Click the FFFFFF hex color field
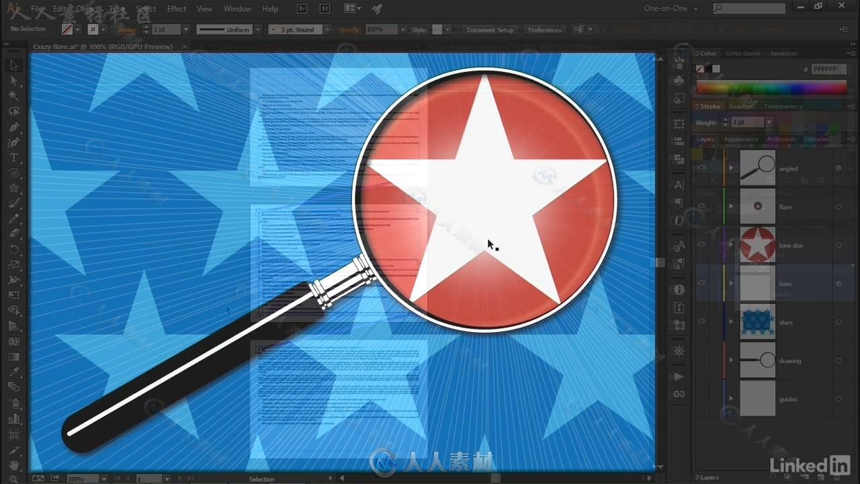The height and width of the screenshot is (484, 860). pos(828,69)
